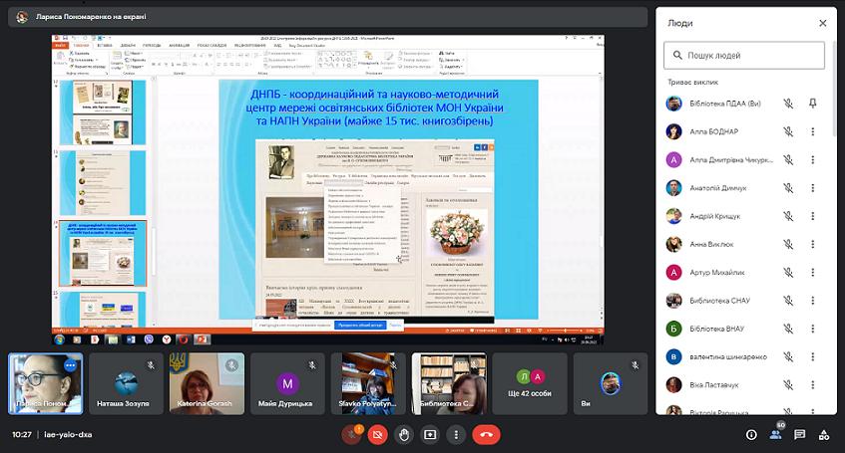845x453 pixels.
Task: Click Word icon in shared Windows taskbar
Action: 131,340
